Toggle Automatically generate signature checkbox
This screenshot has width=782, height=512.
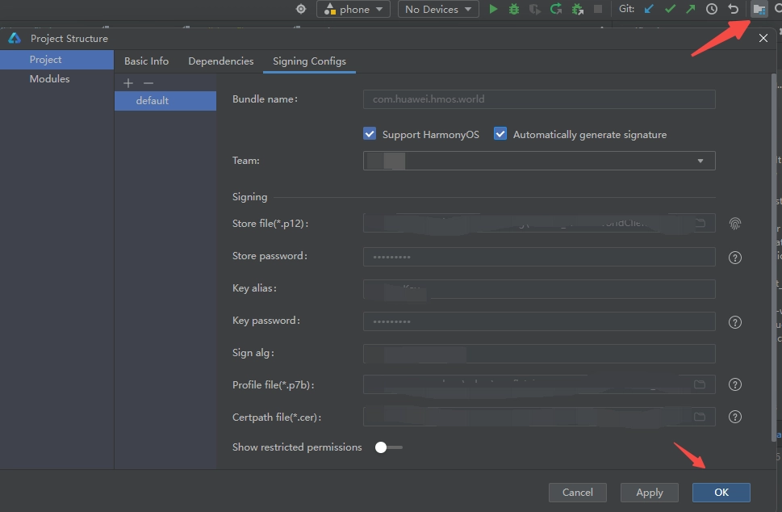pos(500,134)
